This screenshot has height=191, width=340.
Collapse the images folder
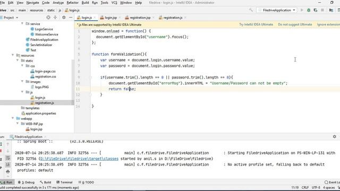22,82
